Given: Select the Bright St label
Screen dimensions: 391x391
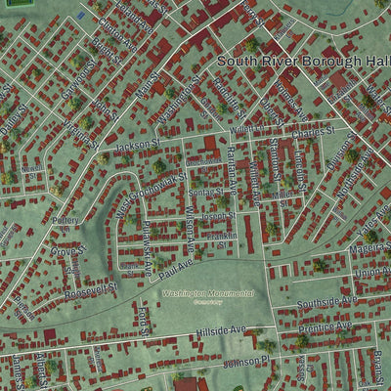Looking at the screenshot, I should coord(106,51).
